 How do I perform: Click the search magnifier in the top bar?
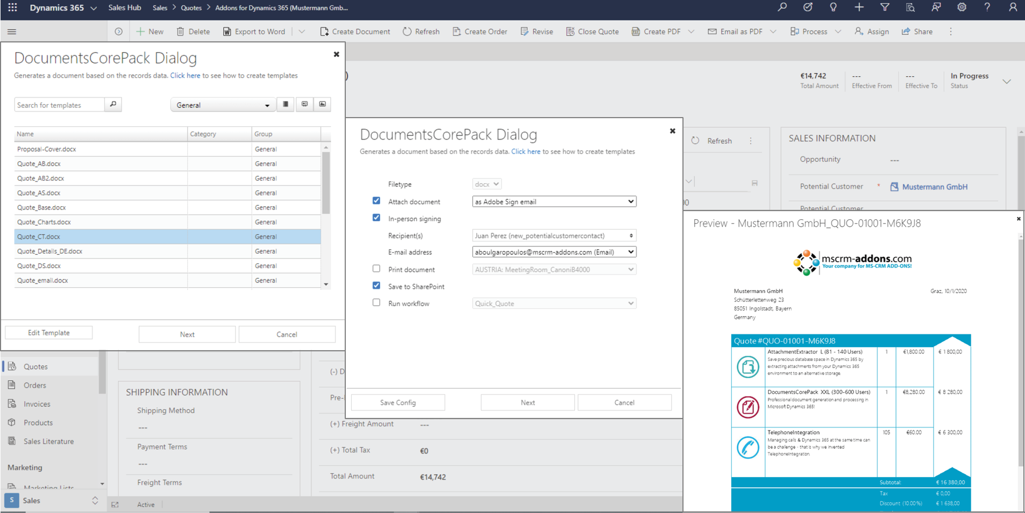782,8
